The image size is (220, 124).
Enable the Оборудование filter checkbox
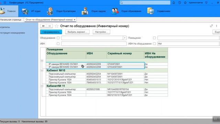pyautogui.click(x=58, y=38)
